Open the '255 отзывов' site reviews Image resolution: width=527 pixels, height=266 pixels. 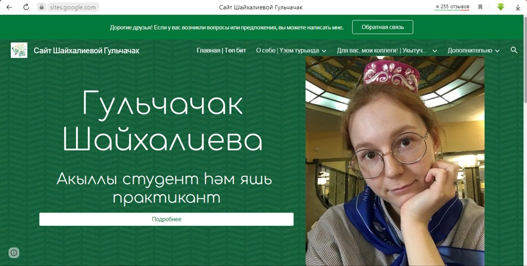pos(452,7)
